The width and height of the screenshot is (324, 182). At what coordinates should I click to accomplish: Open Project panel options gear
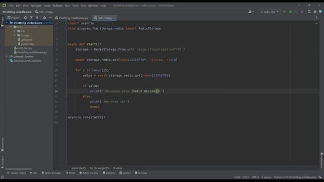coord(45,18)
